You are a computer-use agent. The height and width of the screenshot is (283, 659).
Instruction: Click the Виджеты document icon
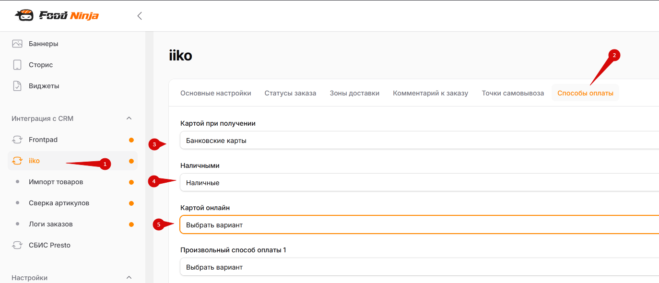point(17,86)
